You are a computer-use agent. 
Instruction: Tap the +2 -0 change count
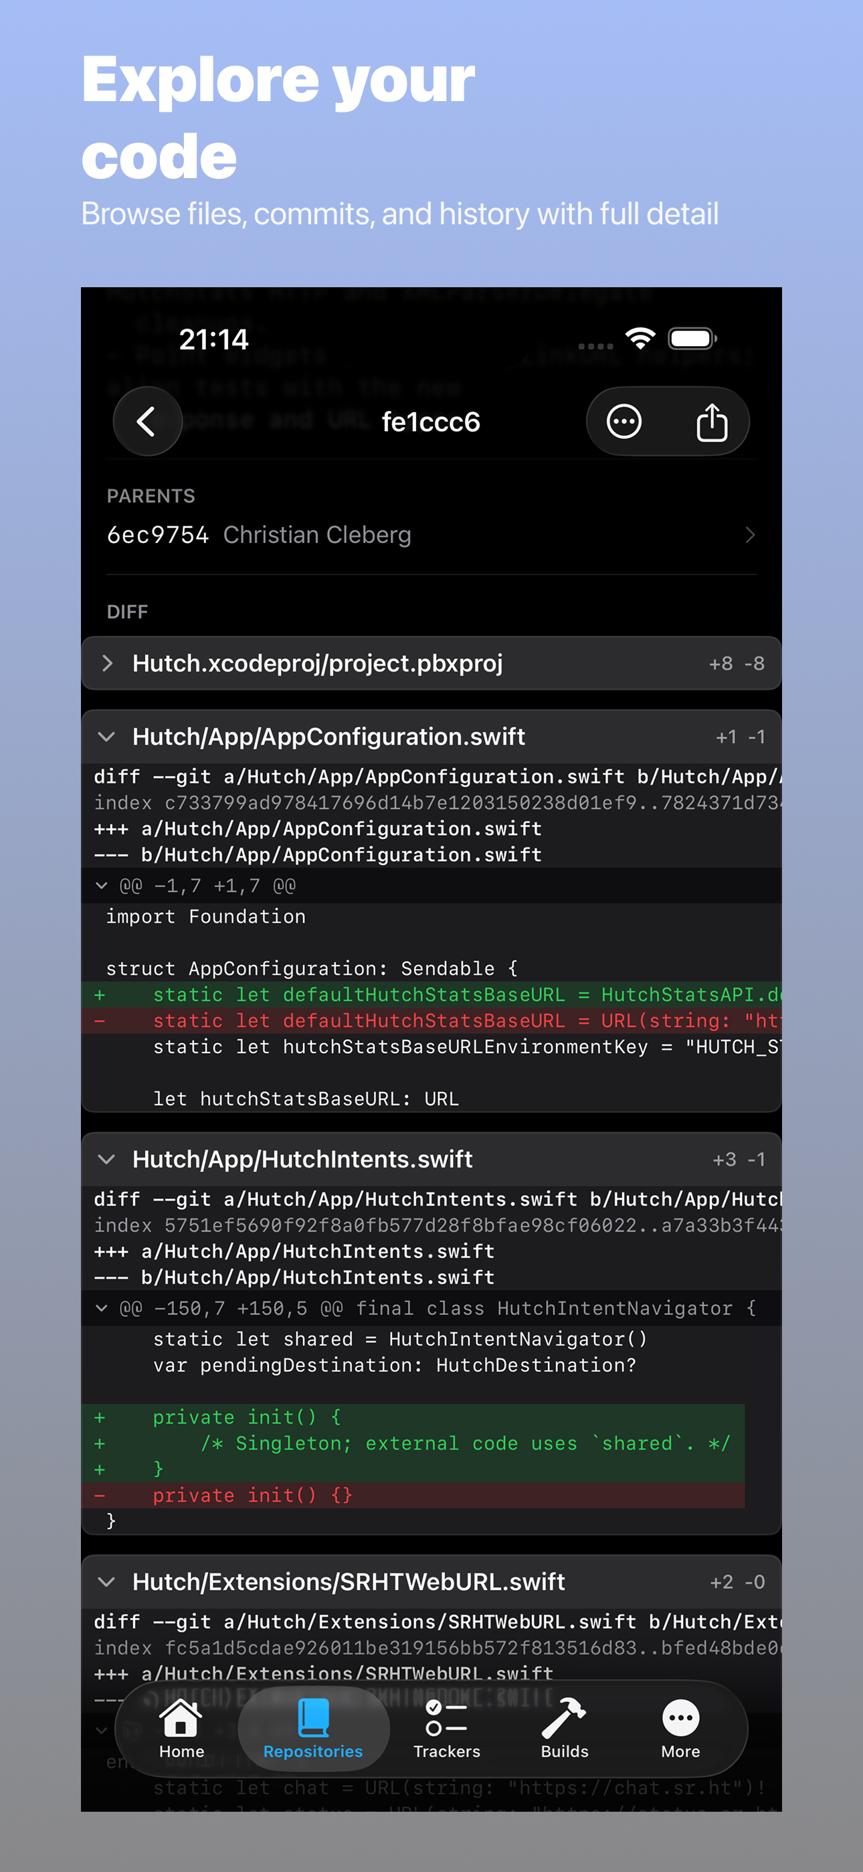[737, 1581]
